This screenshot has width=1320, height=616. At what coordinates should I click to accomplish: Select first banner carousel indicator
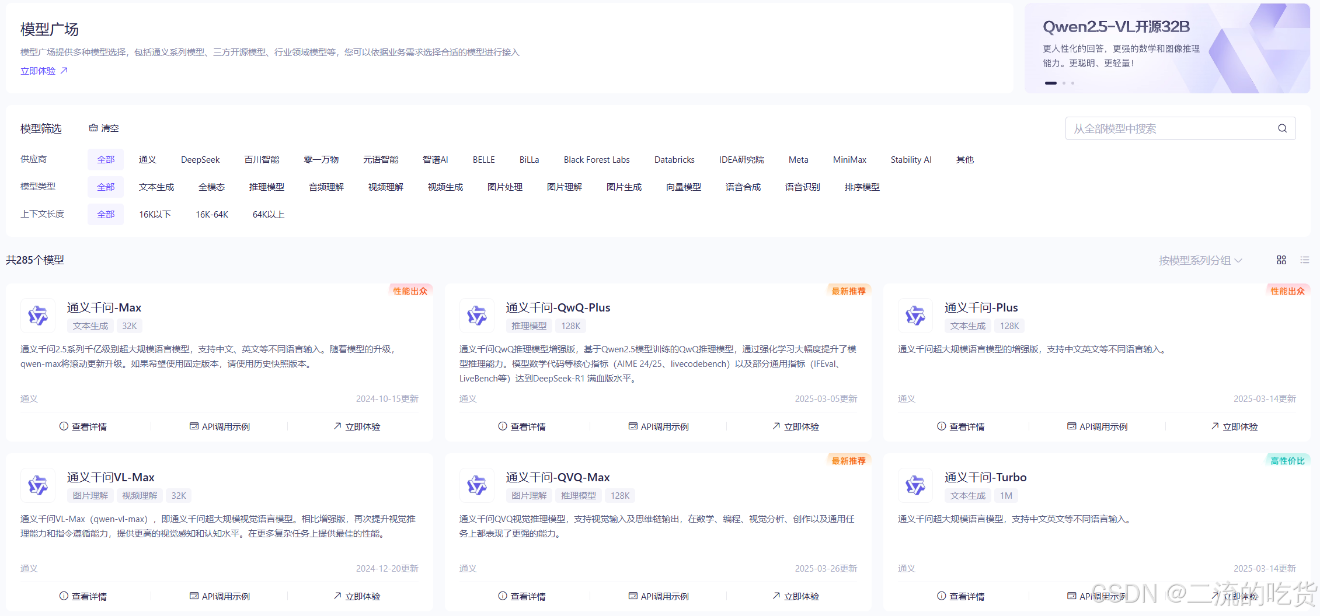pos(1051,83)
